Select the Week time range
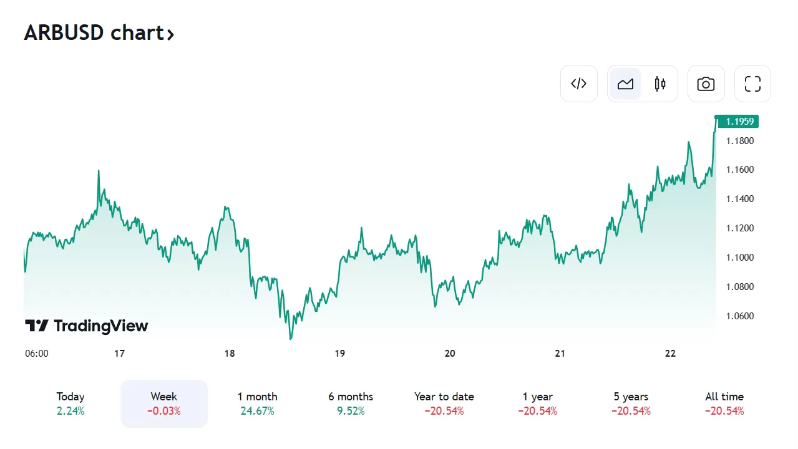The width and height of the screenshot is (798, 449). click(x=164, y=403)
